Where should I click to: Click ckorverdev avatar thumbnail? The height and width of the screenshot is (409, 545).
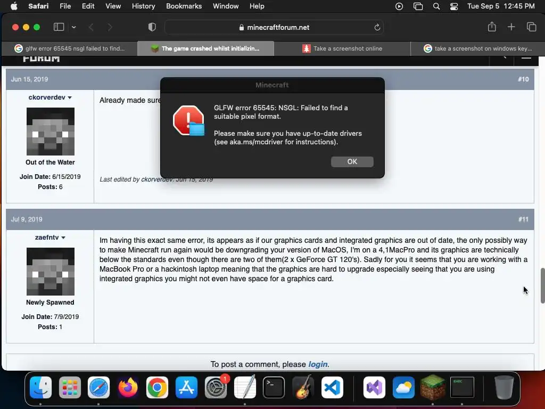pos(51,132)
